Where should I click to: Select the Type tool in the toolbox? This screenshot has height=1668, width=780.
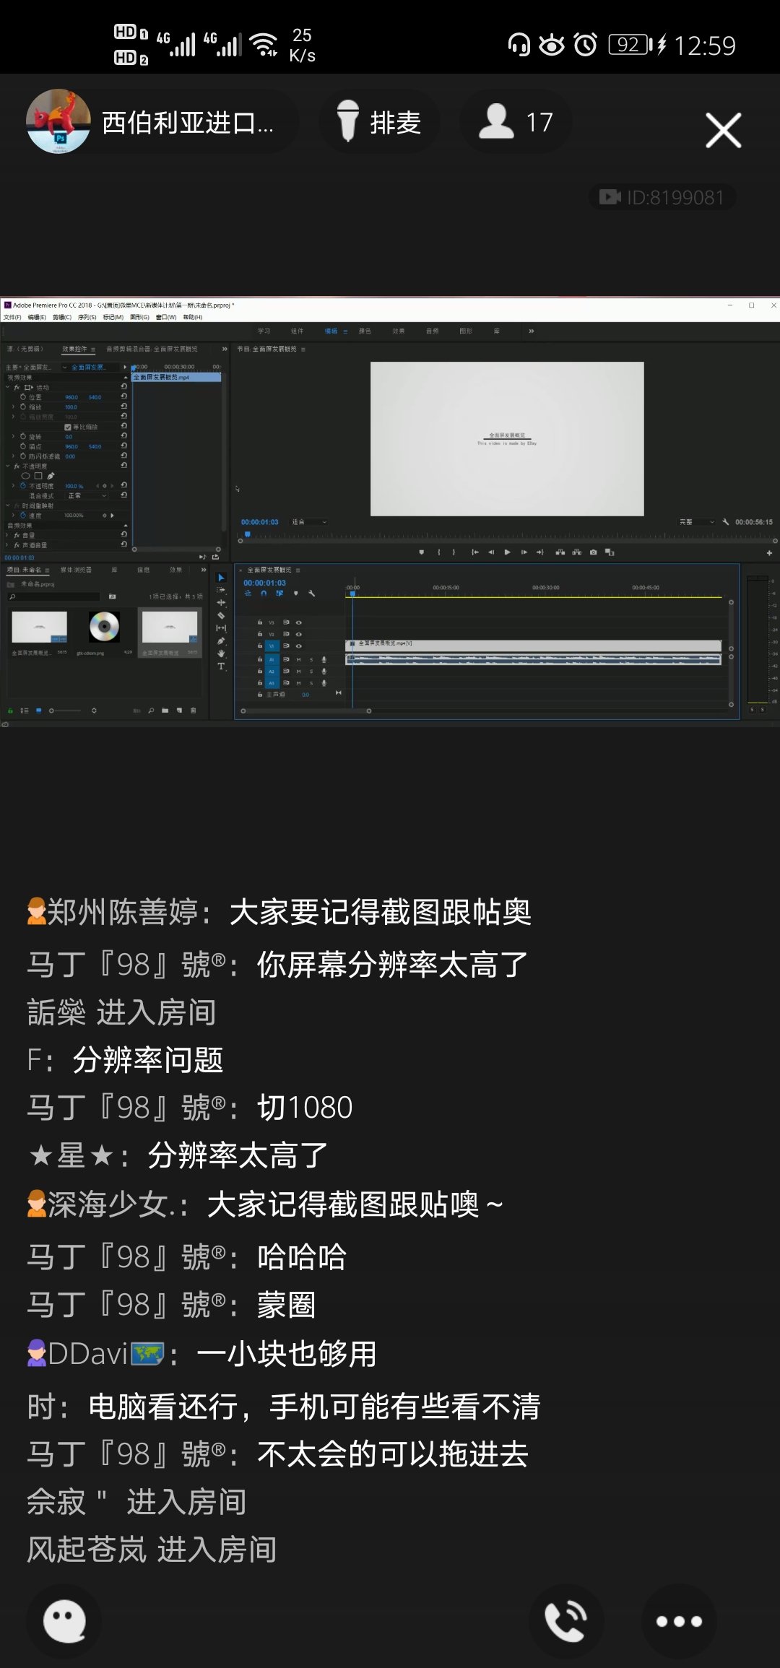[221, 666]
